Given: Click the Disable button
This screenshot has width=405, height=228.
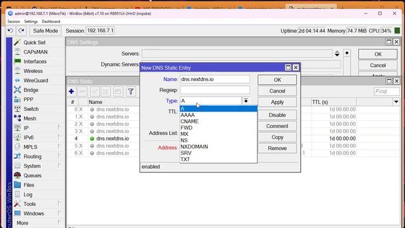Looking at the screenshot, I should [277, 115].
